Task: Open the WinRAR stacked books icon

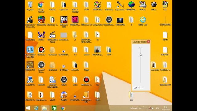Action: pyautogui.click(x=41, y=20)
